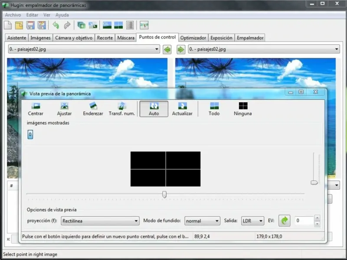Screen dimensions: 347x260
Task: Select the Puntos de control tab
Action: 157,37
